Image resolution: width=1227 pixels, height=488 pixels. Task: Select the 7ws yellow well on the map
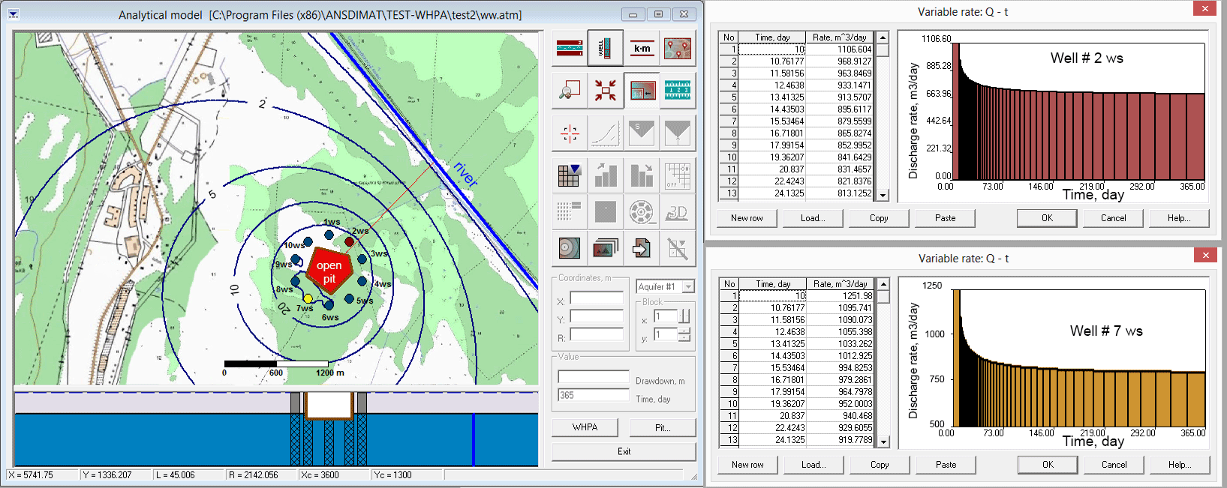pos(308,298)
